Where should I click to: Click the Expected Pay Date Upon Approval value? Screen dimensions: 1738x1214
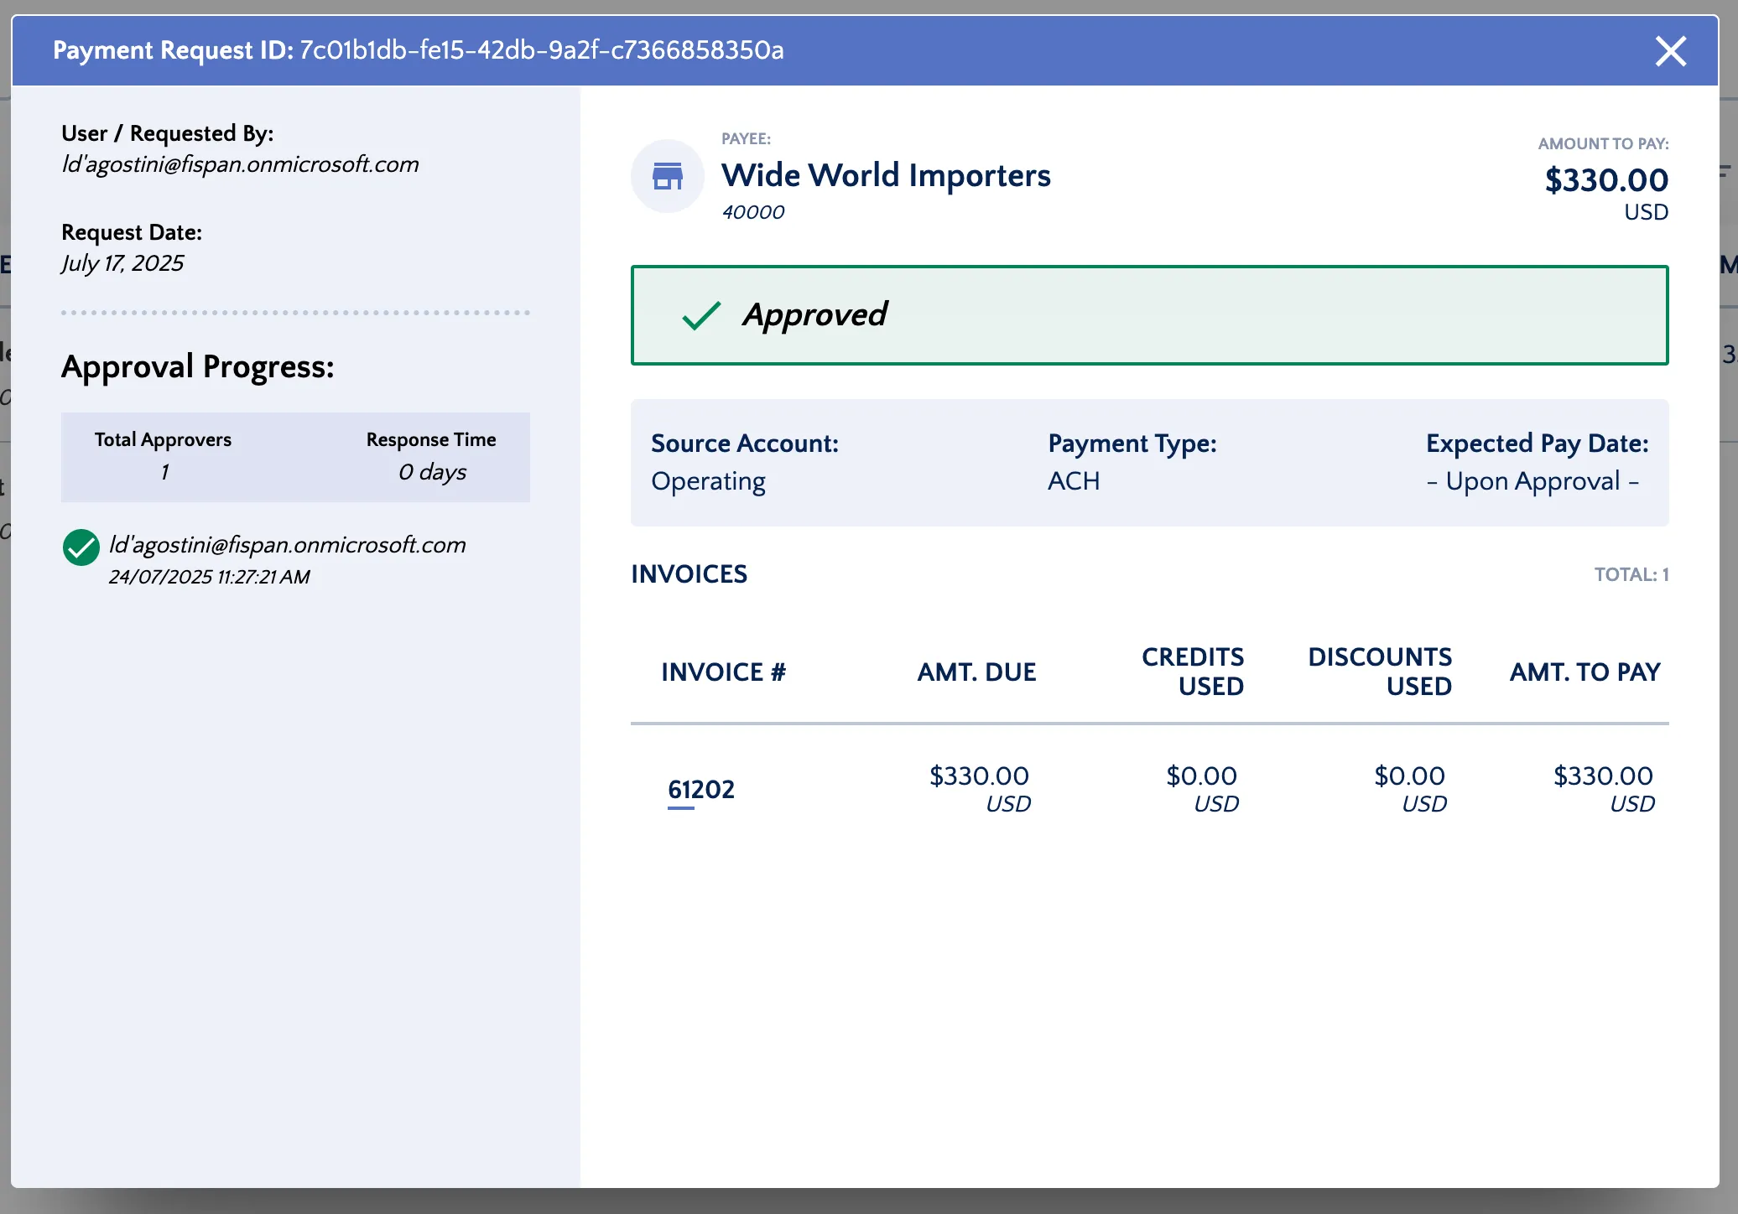pyautogui.click(x=1532, y=481)
